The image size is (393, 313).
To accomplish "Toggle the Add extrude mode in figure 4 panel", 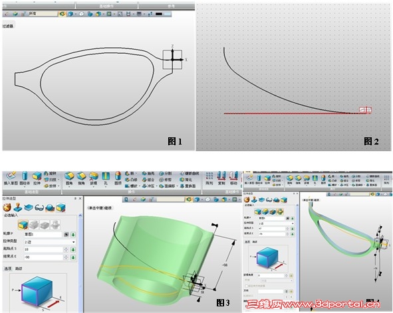I will click(x=265, y=212).
